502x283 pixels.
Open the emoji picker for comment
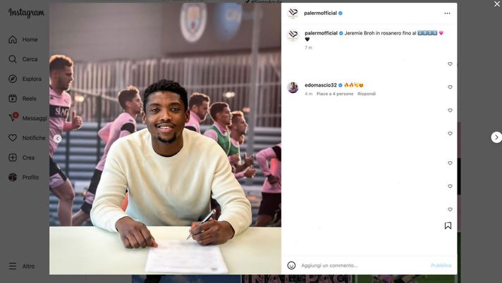(291, 265)
